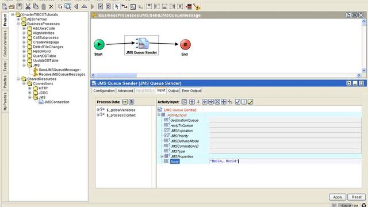Click the JMSPriority value field
368x207 pixels.
point(285,136)
